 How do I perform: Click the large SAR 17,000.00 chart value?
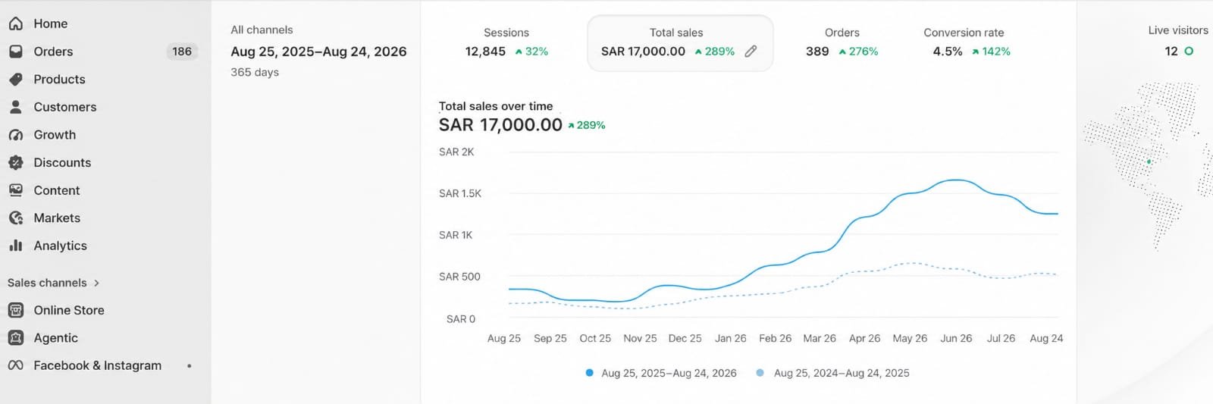[x=500, y=125]
